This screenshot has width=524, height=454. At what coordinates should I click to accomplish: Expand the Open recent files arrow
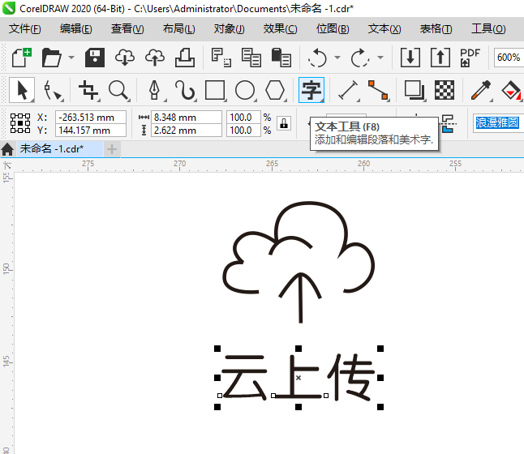pyautogui.click(x=71, y=58)
